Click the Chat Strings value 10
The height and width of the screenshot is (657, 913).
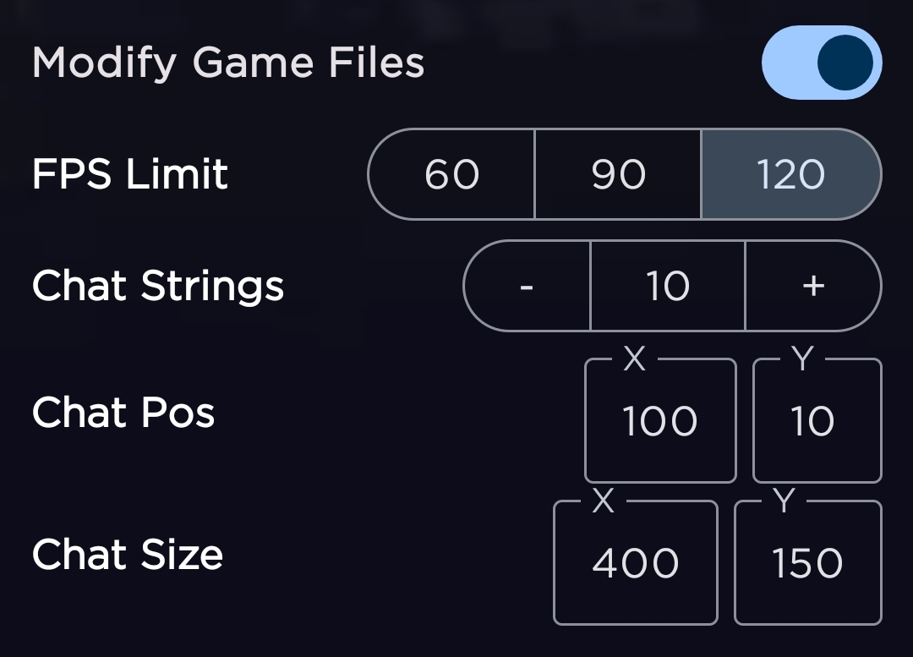pos(668,287)
